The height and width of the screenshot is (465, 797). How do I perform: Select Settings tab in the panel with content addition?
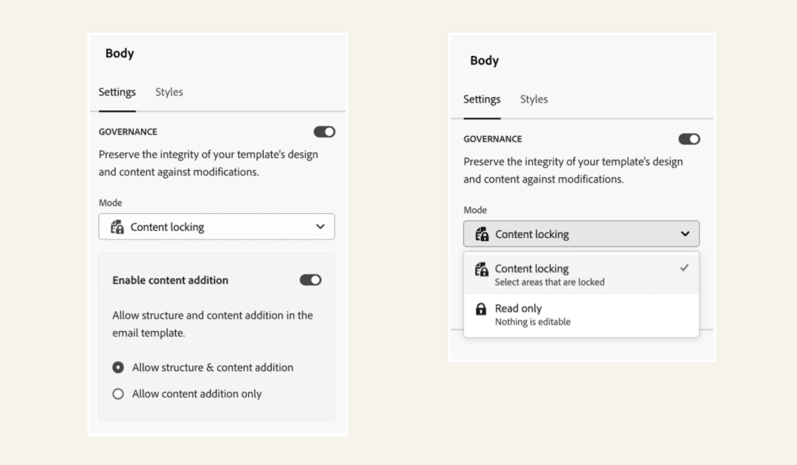click(x=117, y=92)
